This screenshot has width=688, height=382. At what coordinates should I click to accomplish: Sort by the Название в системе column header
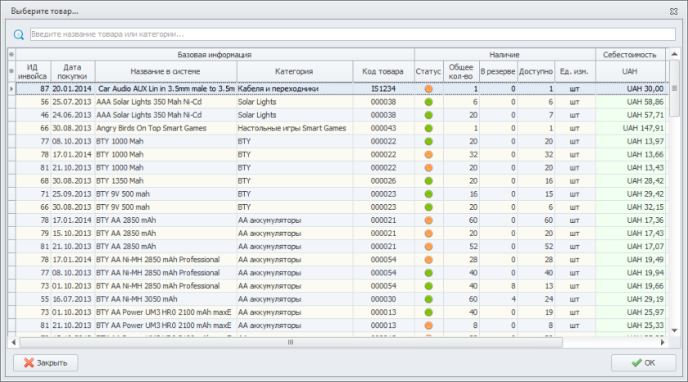165,71
